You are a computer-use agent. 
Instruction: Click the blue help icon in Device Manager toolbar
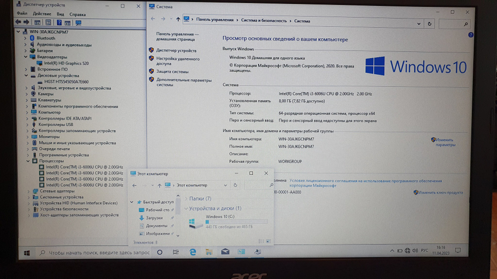pos(59,22)
